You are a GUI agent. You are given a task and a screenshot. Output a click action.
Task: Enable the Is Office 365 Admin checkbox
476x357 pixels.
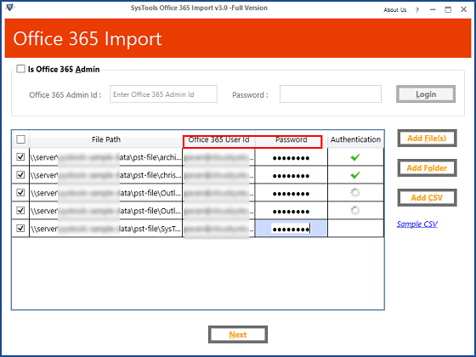20,69
